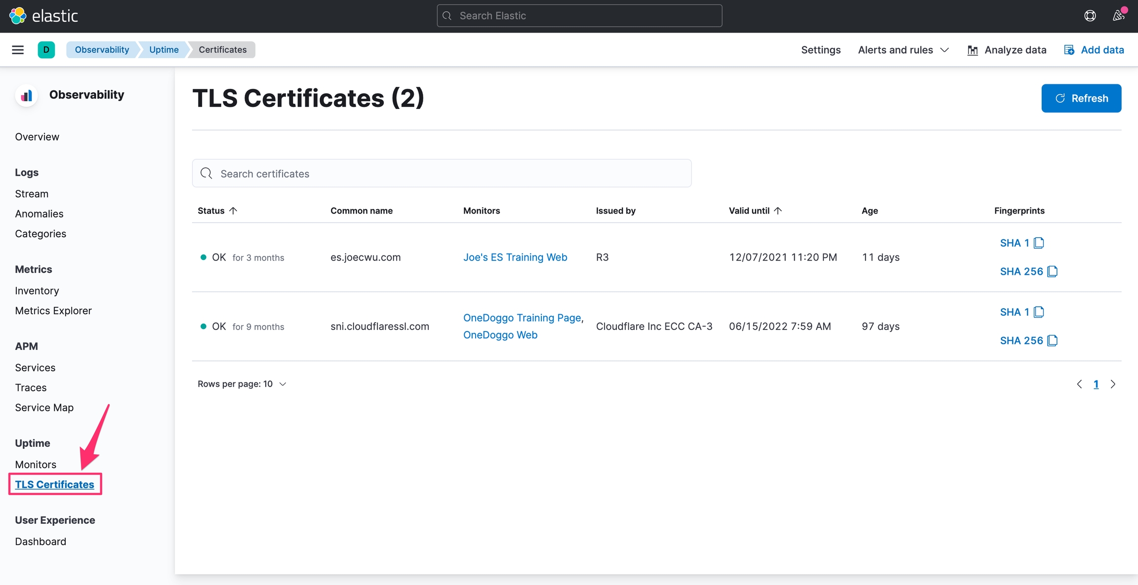Copy SHA 1 fingerprint for es.joecwu.com
The height and width of the screenshot is (585, 1138).
tap(1039, 243)
